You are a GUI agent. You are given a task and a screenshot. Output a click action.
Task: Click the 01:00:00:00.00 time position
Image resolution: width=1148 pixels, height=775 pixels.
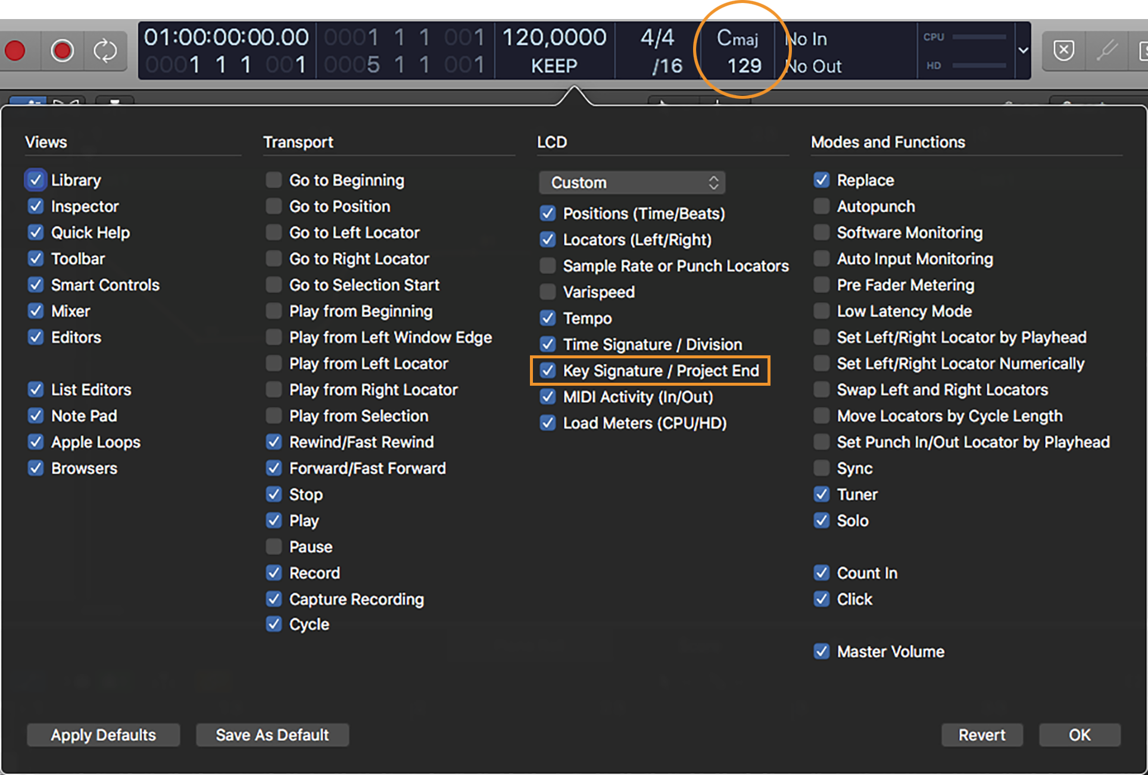[x=226, y=37]
